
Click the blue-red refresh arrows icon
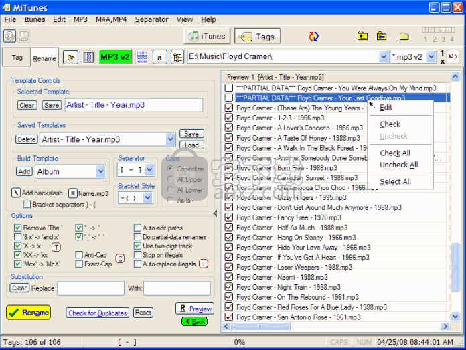click(x=313, y=37)
